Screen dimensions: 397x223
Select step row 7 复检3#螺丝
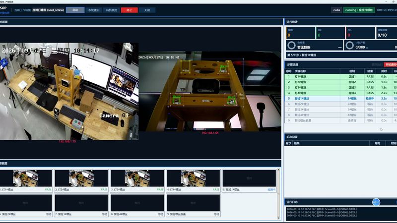pyautogui.click(x=341, y=110)
